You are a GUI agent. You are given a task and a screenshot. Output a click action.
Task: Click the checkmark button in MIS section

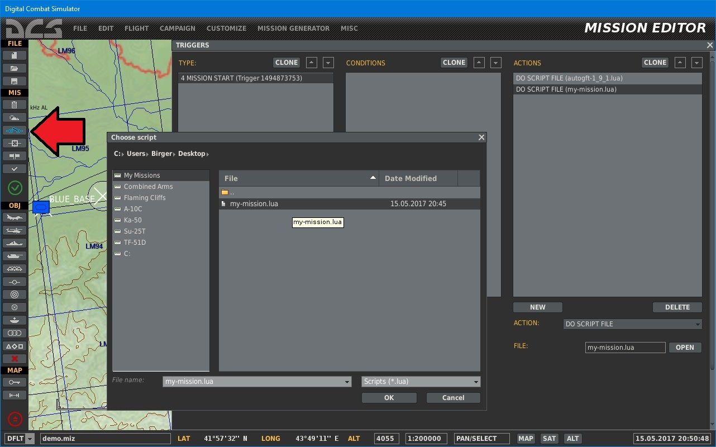pyautogui.click(x=15, y=169)
